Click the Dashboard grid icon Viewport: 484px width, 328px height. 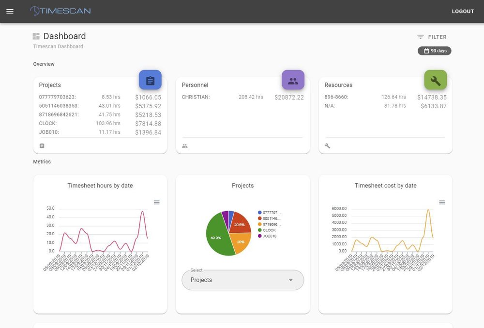click(36, 36)
